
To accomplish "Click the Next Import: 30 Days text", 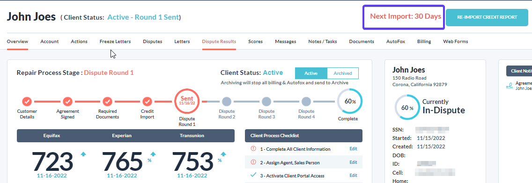I will (406, 16).
